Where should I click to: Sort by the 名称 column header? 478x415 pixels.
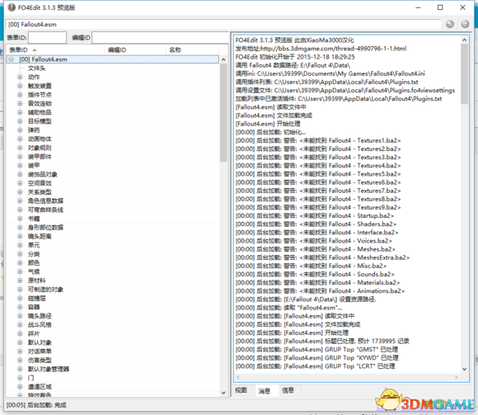193,50
